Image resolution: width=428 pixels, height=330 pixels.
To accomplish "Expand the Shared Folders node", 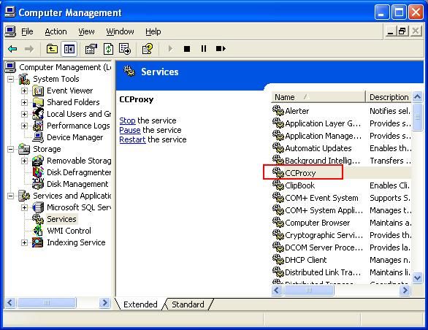I will point(24,102).
